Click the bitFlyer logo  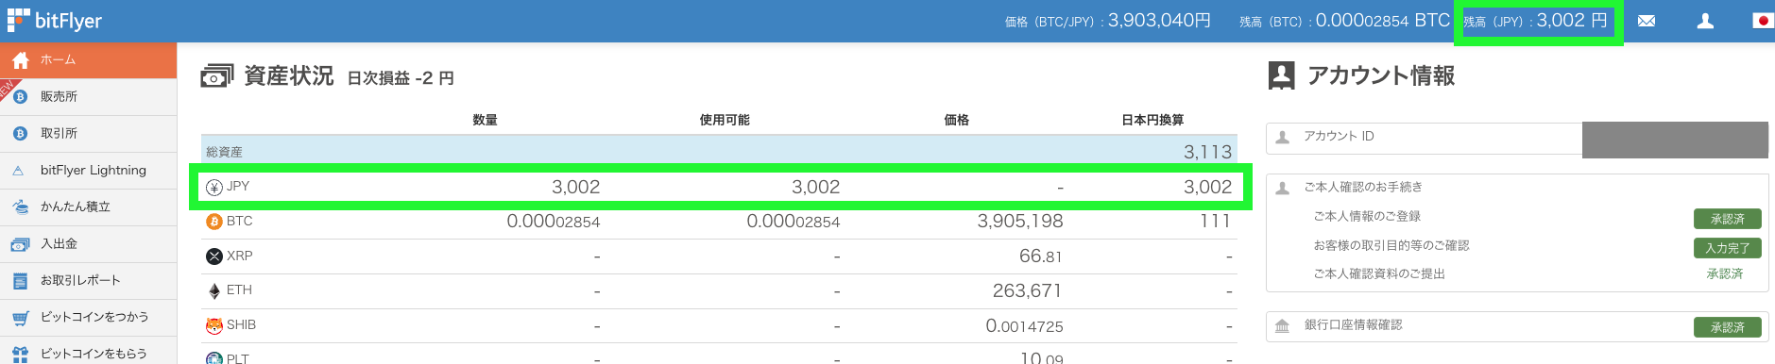(55, 20)
